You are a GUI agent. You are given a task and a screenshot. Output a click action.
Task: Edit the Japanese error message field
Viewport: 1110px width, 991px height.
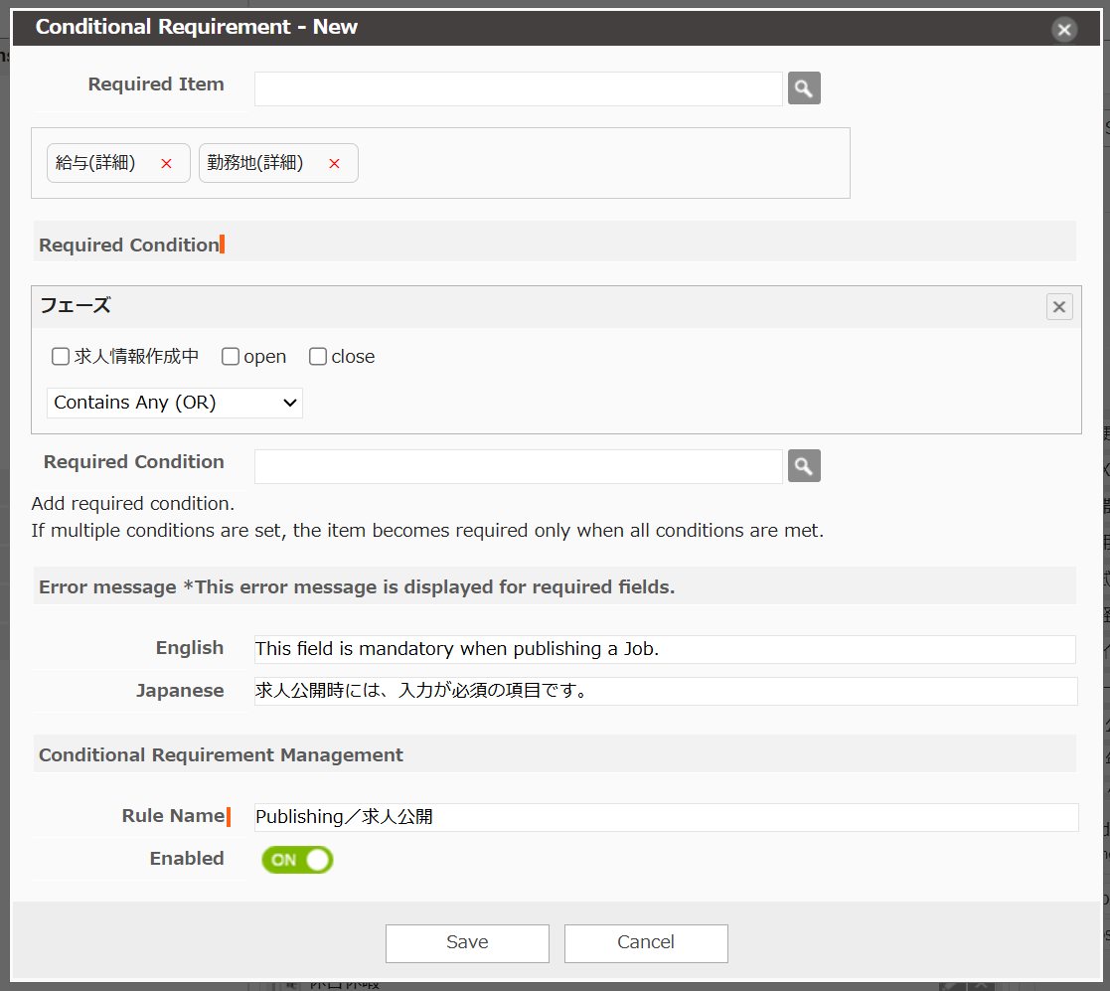(664, 691)
